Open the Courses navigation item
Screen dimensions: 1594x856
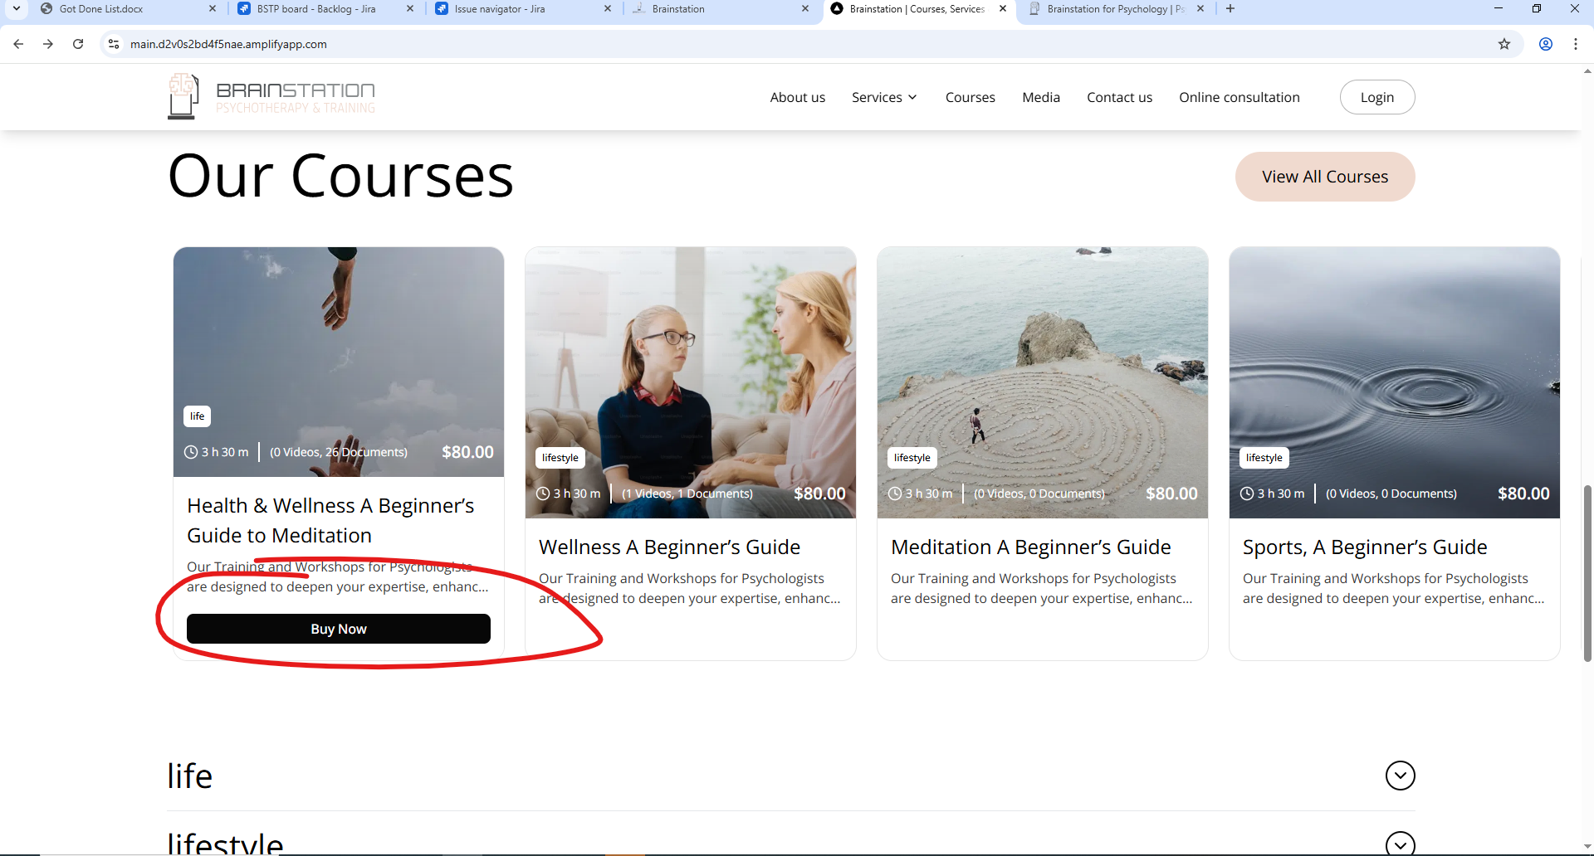click(970, 97)
